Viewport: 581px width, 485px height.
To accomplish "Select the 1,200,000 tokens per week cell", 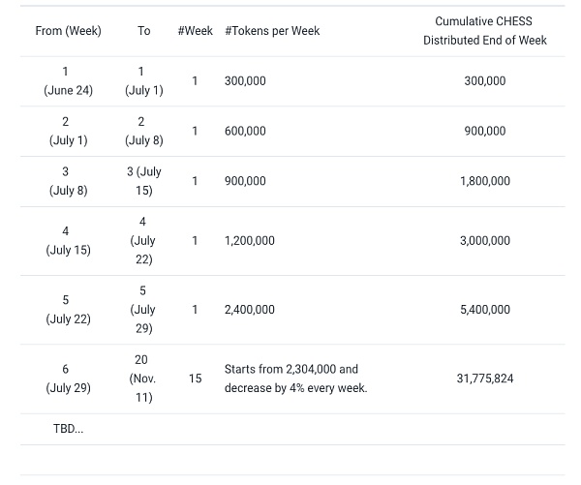I will 250,240.
